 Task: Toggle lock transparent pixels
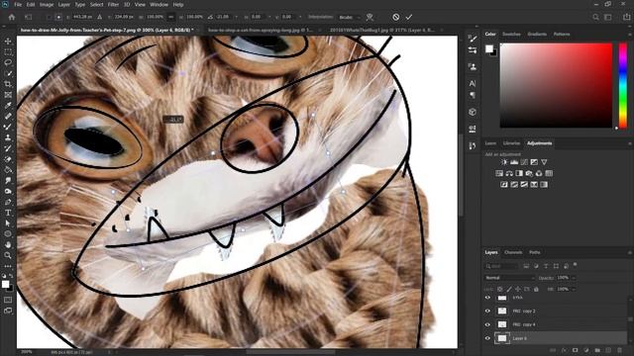click(500, 289)
